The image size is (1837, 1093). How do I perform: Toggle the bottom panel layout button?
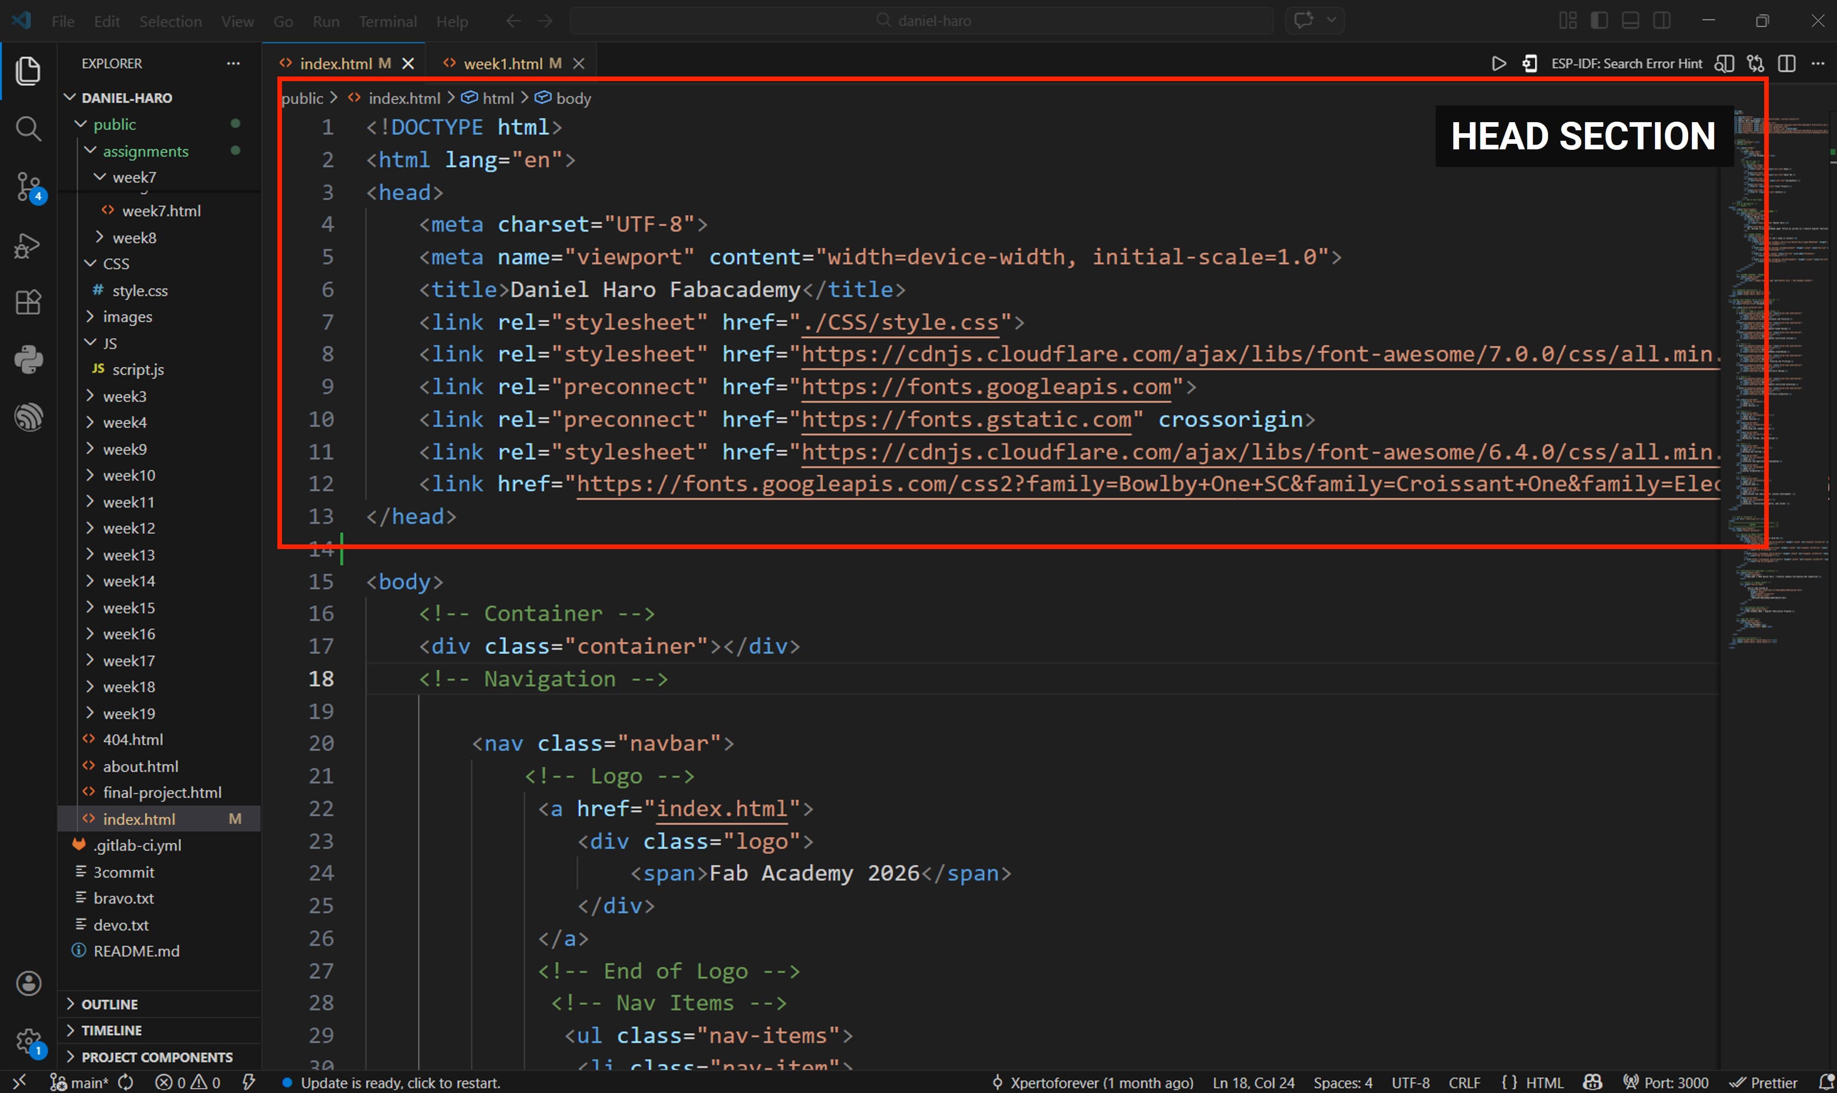[x=1630, y=21]
